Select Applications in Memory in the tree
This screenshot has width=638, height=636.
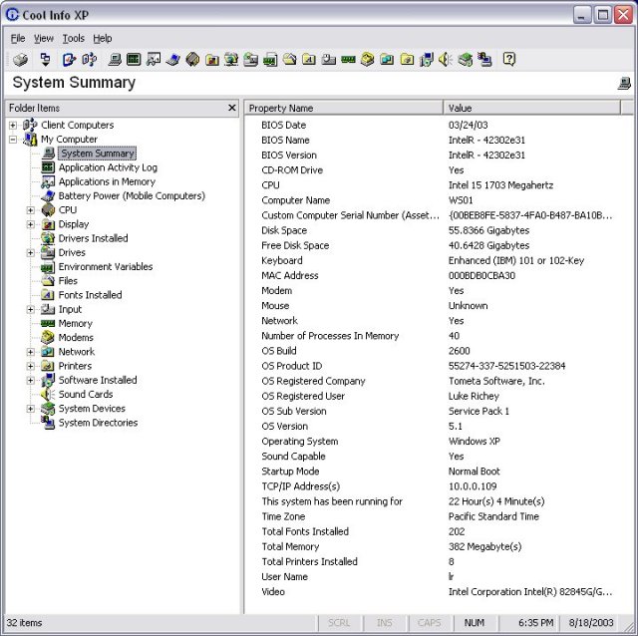point(107,181)
